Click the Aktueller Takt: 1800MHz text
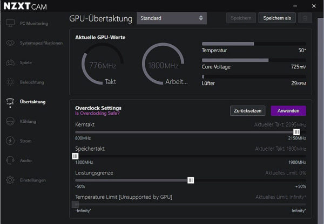Image resolution: width=324 pixels, height=224 pixels. [x=280, y=149]
